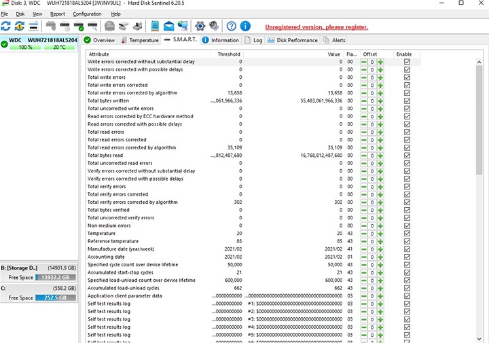Open the Configuration menu
This screenshot has width=489, height=343.
coord(87,14)
